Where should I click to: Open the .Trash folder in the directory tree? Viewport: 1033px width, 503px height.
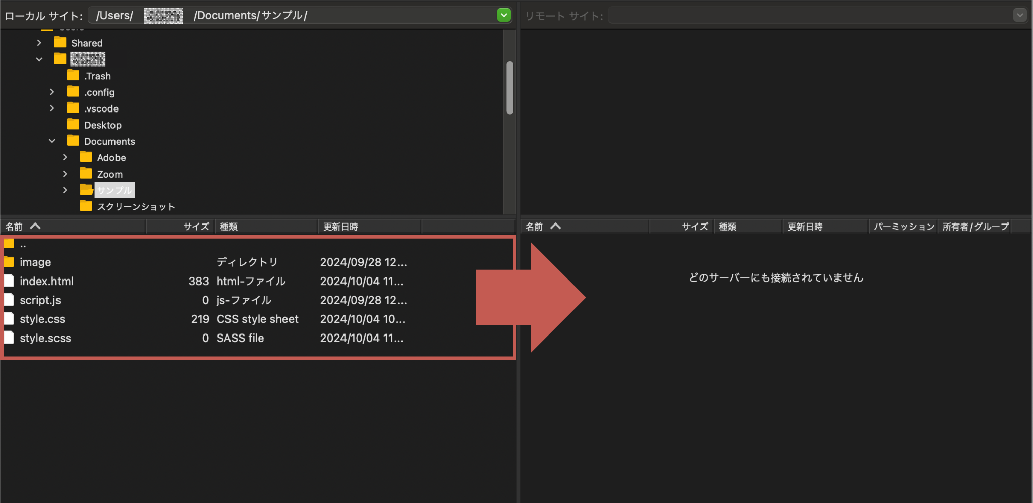tap(73, 75)
